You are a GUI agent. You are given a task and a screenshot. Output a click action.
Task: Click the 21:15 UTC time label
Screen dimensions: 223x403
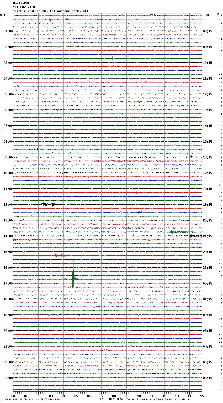208,236
